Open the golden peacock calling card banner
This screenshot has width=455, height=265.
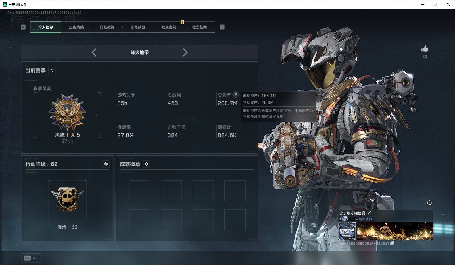click(395, 231)
